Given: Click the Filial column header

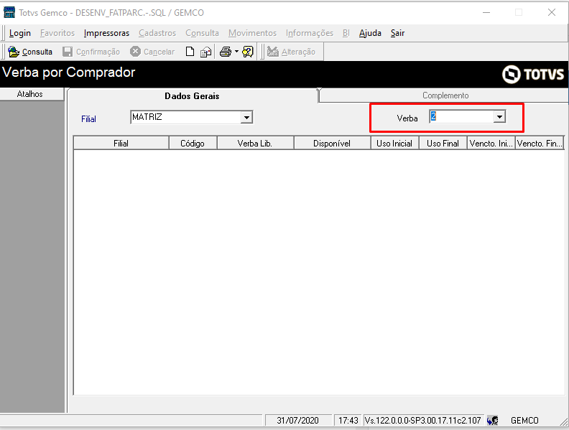Looking at the screenshot, I should click(121, 143).
